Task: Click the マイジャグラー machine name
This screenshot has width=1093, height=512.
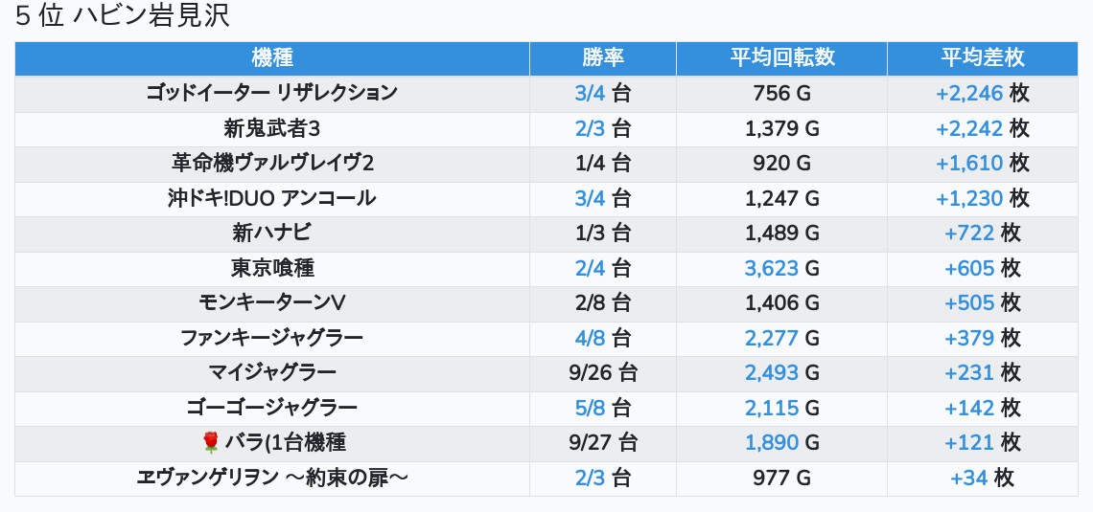Action: (272, 372)
